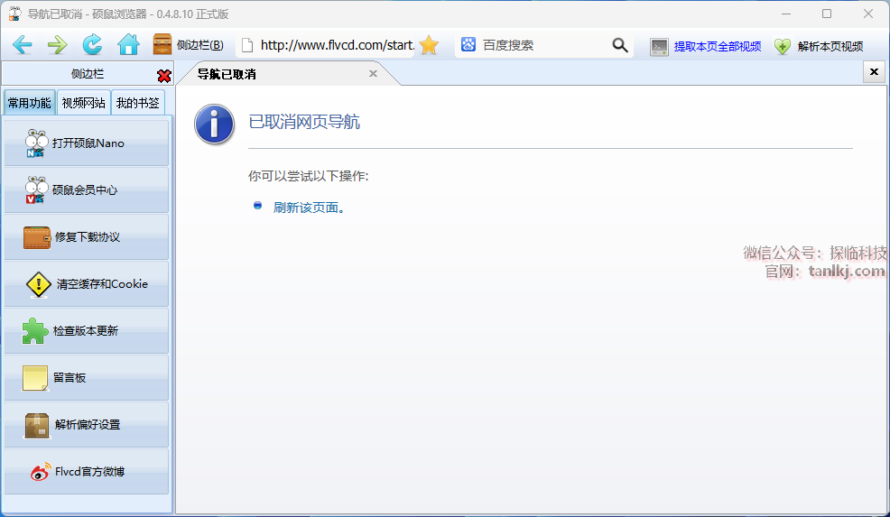Click the back navigation arrow
890x517 pixels.
coord(23,45)
